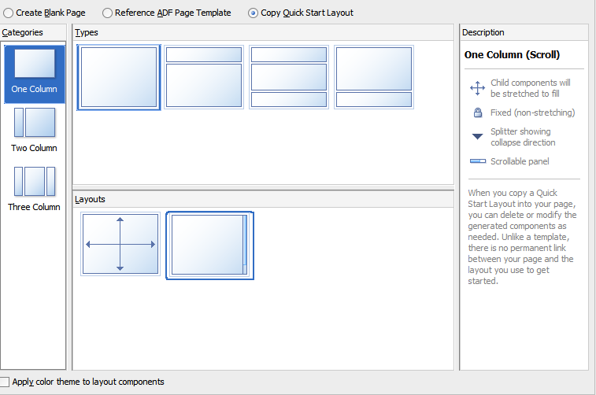Click the Types section label
This screenshot has height=395, width=596.
(x=87, y=33)
